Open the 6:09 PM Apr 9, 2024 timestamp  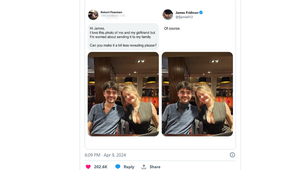(x=105, y=155)
